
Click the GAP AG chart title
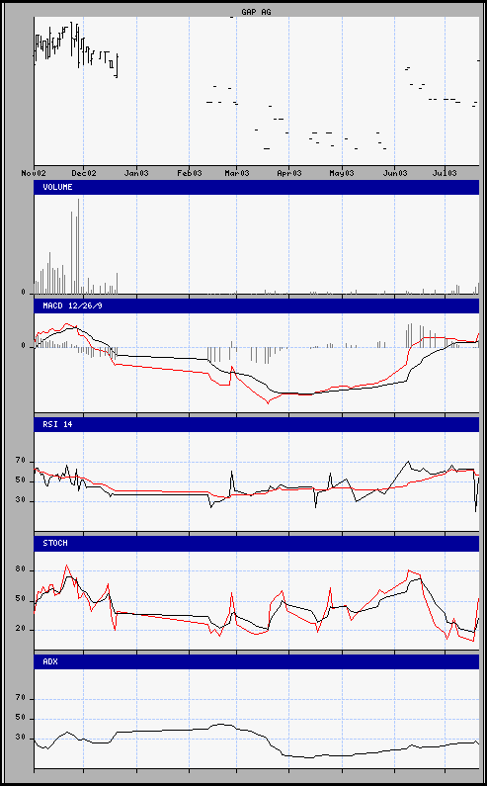[256, 12]
